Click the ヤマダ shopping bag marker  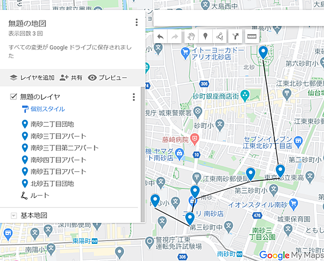coord(179,154)
